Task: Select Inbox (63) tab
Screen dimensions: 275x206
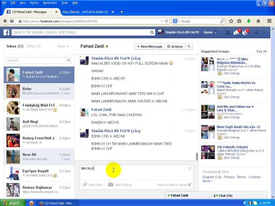Action: pos(15,46)
